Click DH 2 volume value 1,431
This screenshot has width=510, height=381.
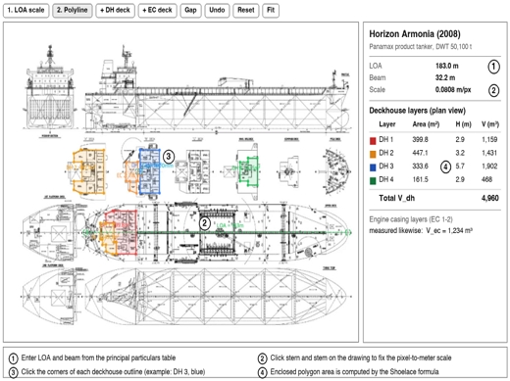pyautogui.click(x=489, y=153)
